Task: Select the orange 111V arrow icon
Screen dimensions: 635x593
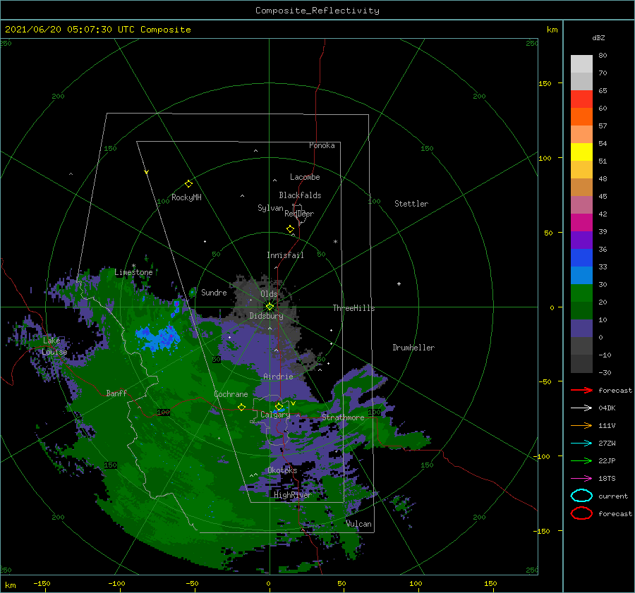Action: pos(581,425)
